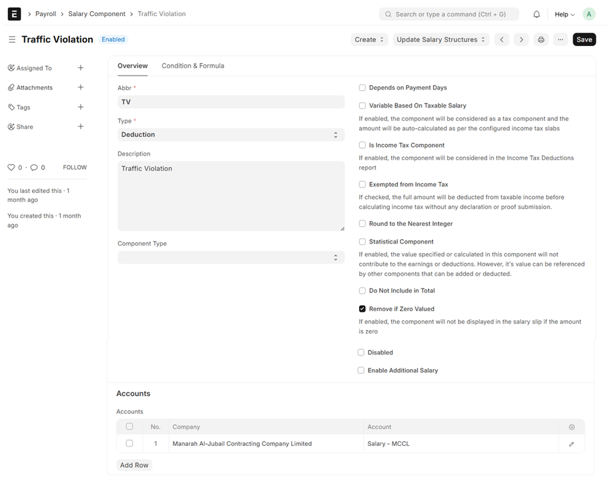Click plus icon next to Attachments
Screen dimensions: 608x482
[x=81, y=87]
